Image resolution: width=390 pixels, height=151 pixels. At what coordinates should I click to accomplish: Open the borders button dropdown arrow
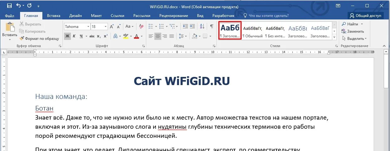click(x=210, y=36)
